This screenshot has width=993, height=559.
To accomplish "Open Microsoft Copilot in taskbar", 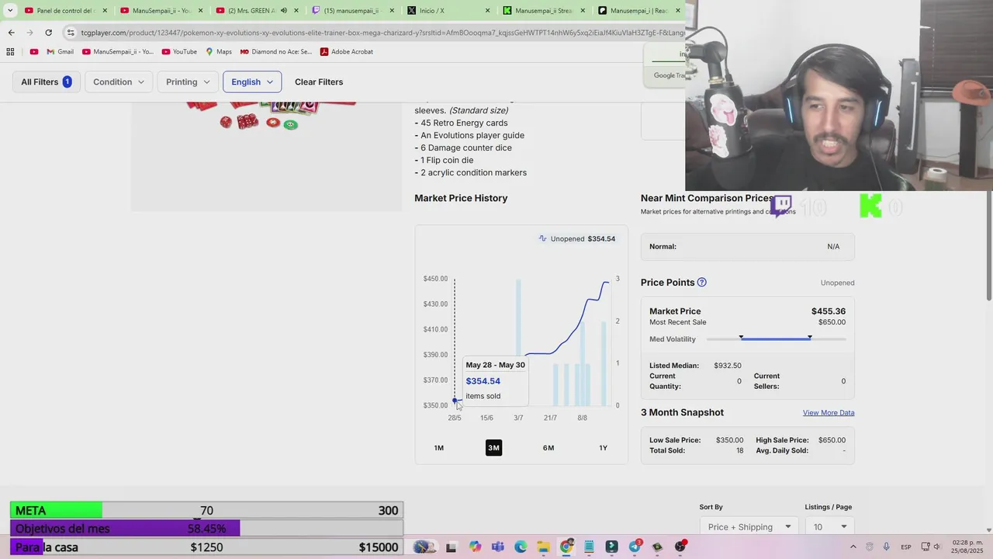I will click(x=475, y=547).
